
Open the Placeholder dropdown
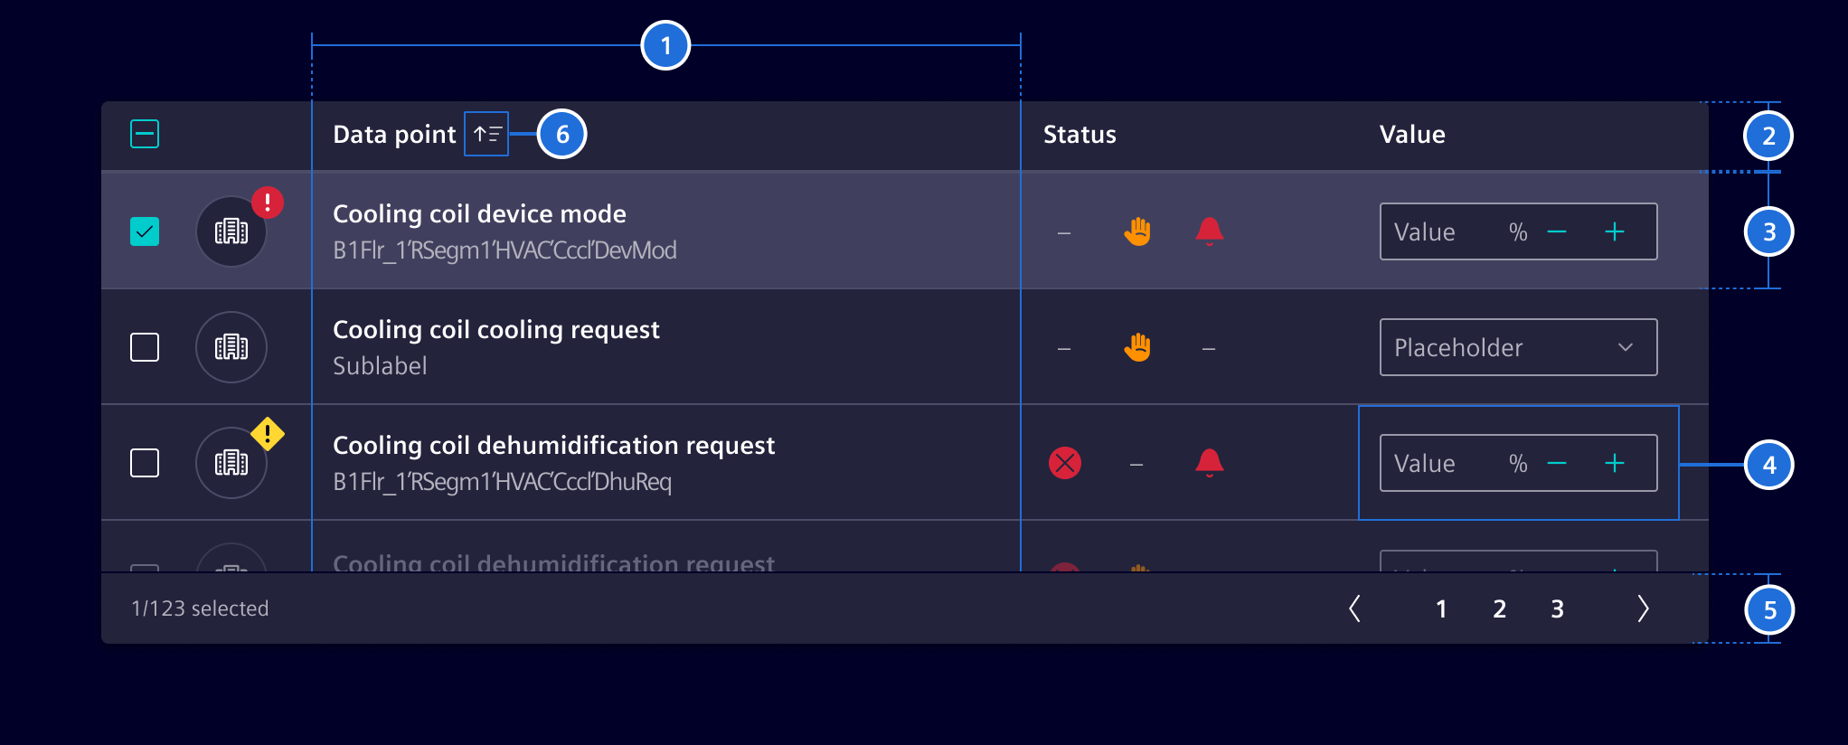click(1518, 347)
